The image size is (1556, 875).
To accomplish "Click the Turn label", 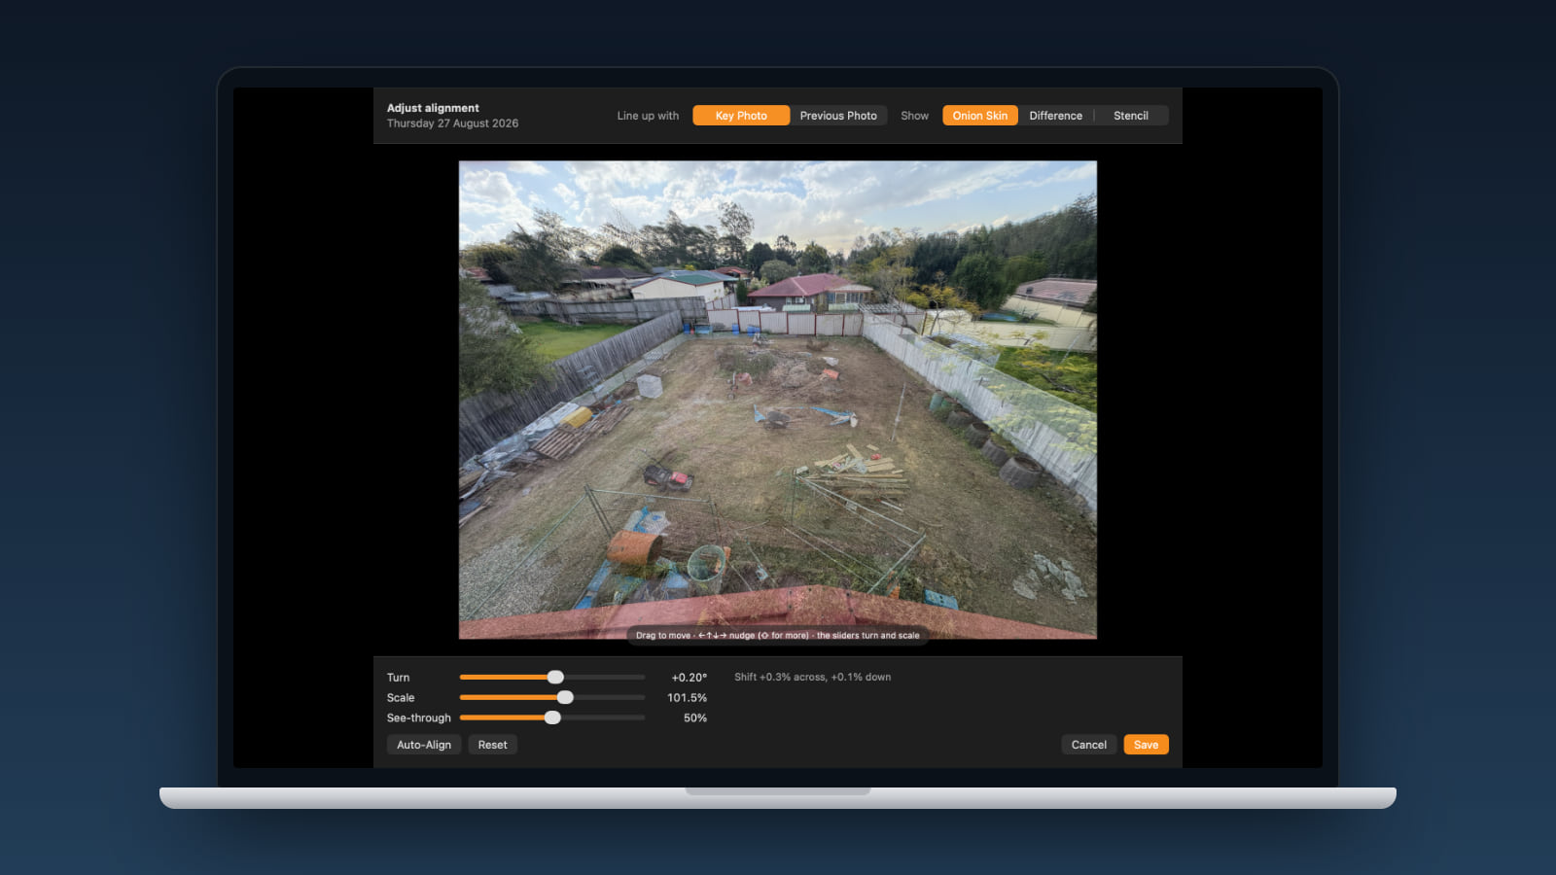I will (x=398, y=678).
